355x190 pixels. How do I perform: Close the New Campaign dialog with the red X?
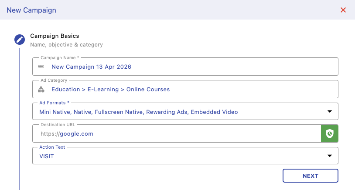point(343,10)
